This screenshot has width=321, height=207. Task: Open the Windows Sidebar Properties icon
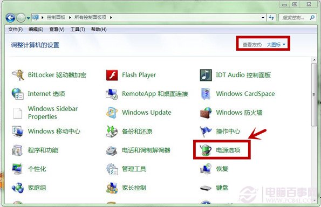pos(18,113)
